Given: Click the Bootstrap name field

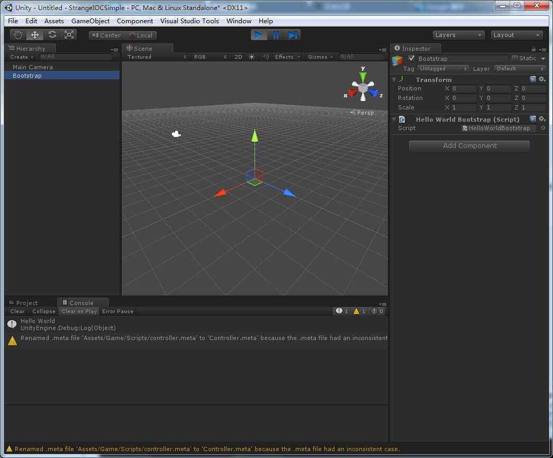Looking at the screenshot, I should (463, 59).
